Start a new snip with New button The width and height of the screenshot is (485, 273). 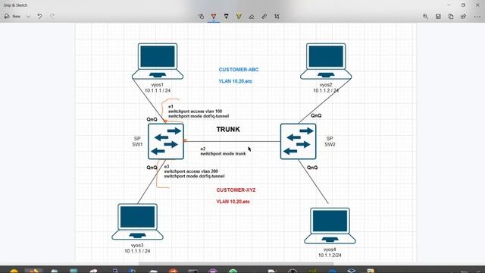pyautogui.click(x=12, y=17)
